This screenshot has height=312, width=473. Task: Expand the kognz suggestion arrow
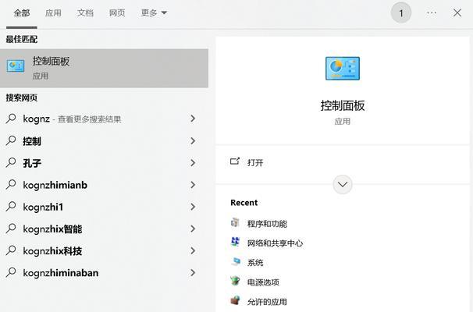[x=193, y=119]
